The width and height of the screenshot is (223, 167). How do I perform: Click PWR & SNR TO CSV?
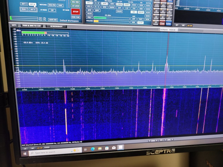32,26
